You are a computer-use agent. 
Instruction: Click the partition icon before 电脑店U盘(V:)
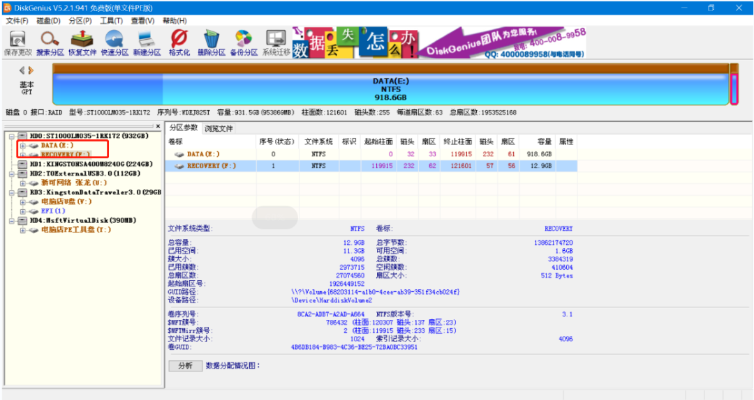click(x=34, y=201)
